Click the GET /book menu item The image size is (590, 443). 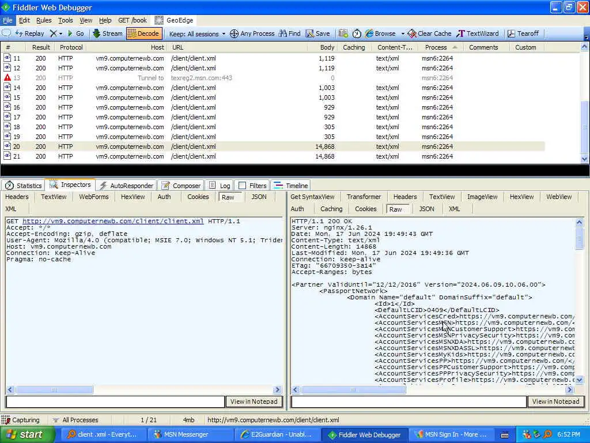pos(133,20)
